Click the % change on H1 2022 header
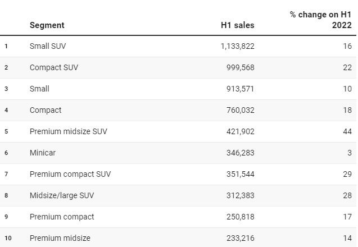358x247 pixels. click(320, 20)
